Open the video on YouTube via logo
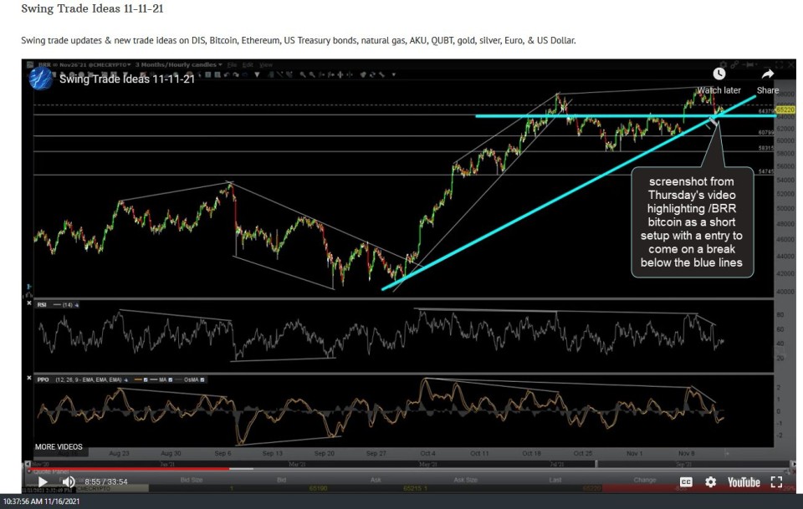Screen dimensions: 803x509 (743, 482)
